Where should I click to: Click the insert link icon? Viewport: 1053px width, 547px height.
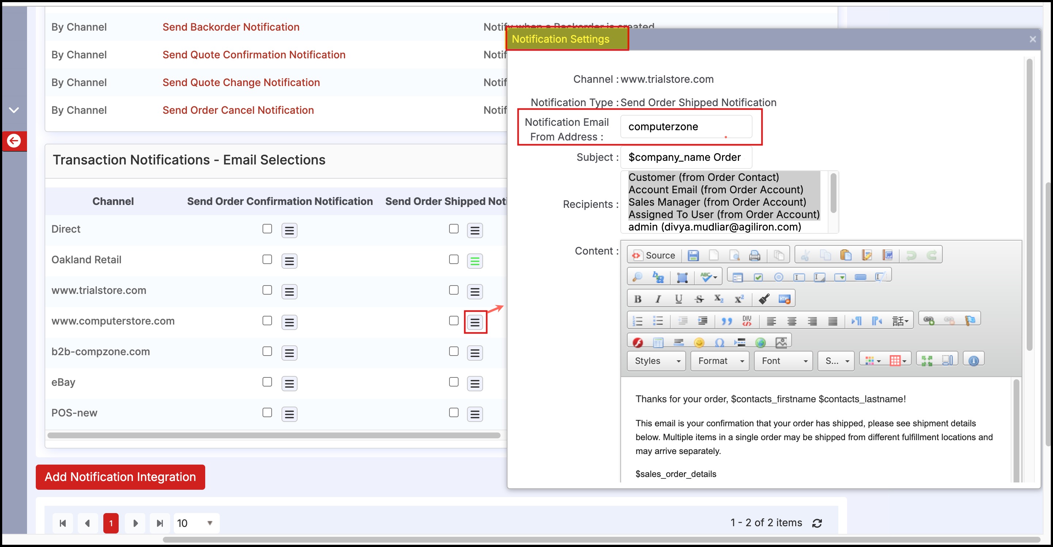928,321
